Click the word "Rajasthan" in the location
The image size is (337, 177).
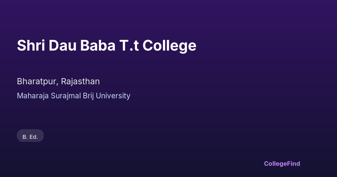click(80, 81)
